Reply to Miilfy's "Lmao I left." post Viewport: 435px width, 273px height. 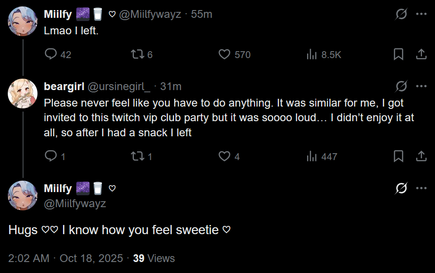[51, 54]
